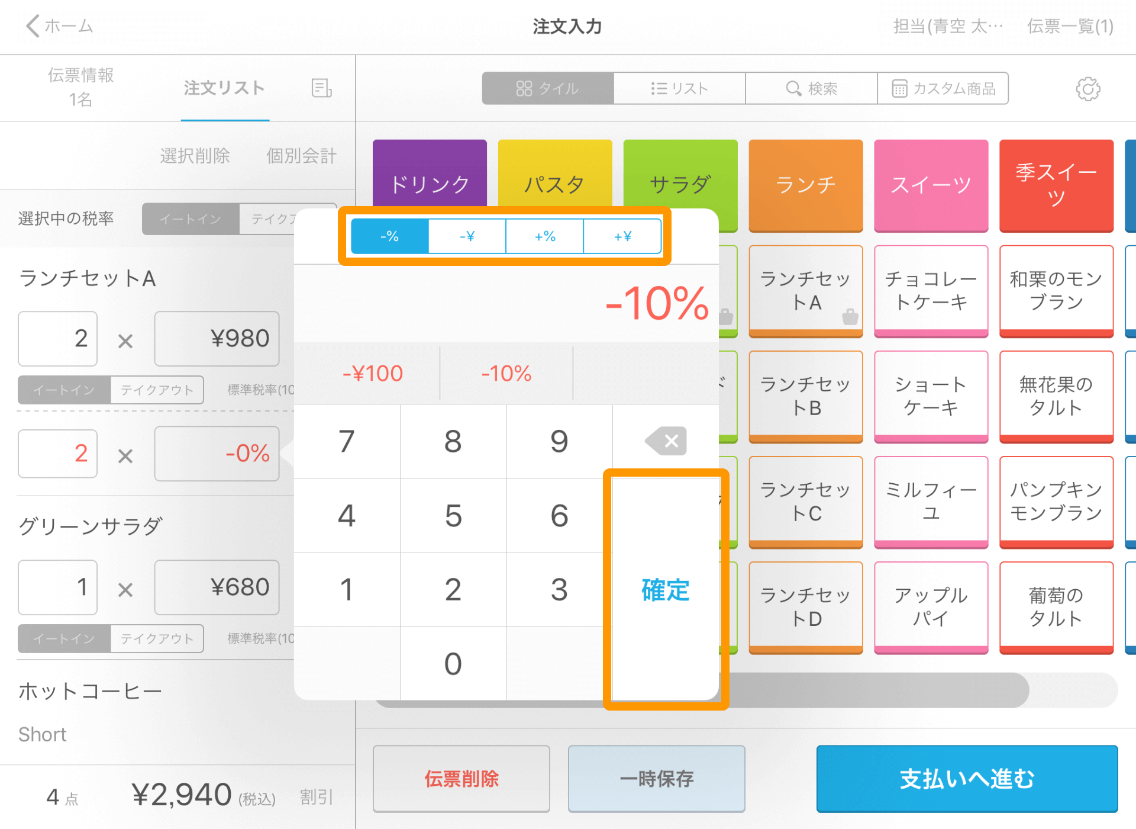
Task: Remove ランチセットA using its × icon
Action: coord(125,341)
